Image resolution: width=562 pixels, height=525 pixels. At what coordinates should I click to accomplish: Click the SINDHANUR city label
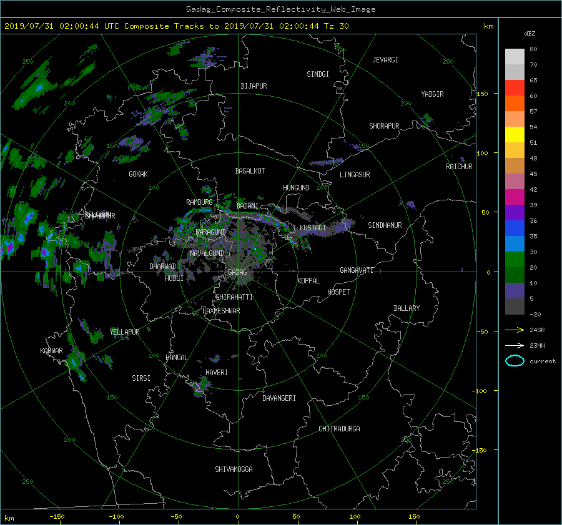click(x=385, y=225)
